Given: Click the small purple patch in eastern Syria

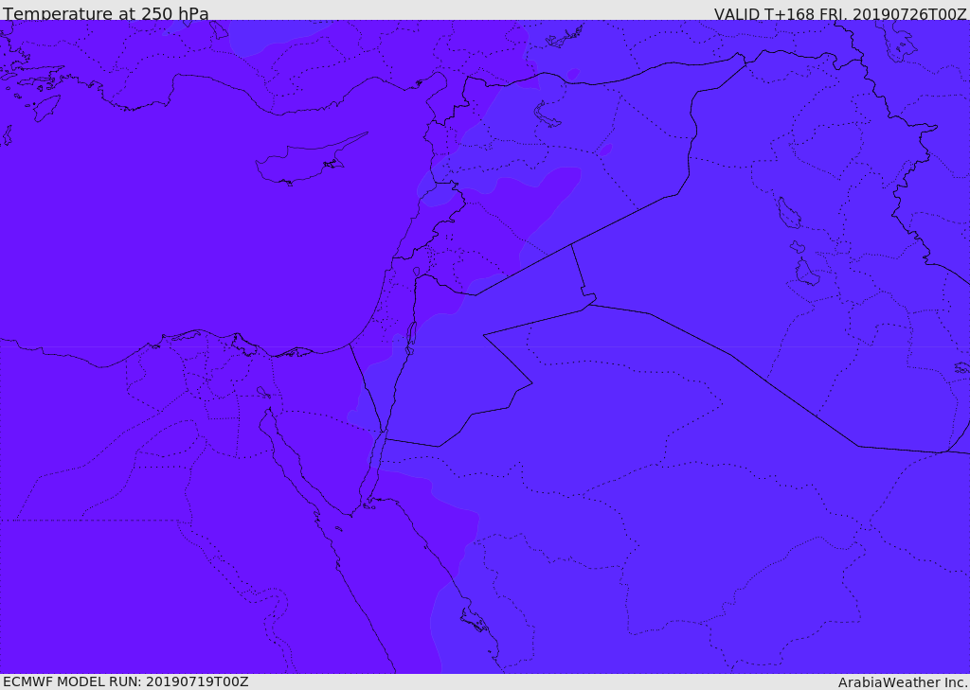Looking at the screenshot, I should coord(605,150).
